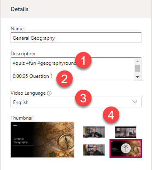Click the description scroll down arrow
This screenshot has height=170, width=152.
pyautogui.click(x=137, y=77)
